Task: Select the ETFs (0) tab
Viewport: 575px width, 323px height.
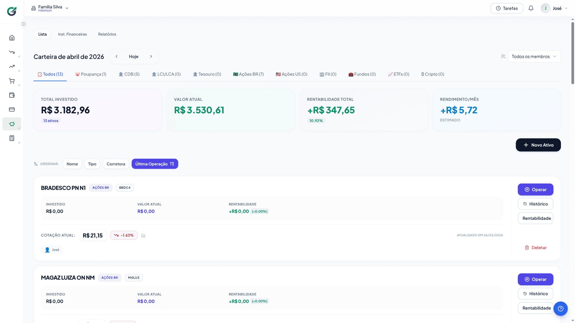Action: (x=399, y=74)
